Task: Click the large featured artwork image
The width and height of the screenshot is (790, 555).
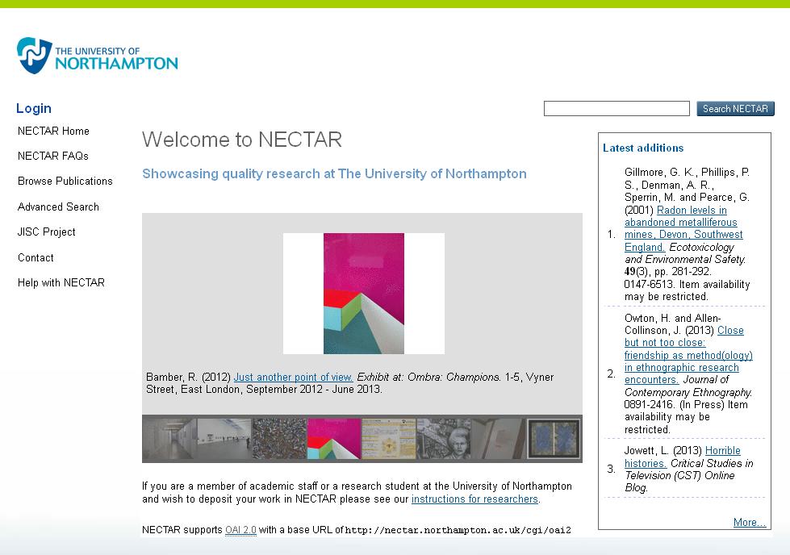Action: tap(363, 294)
